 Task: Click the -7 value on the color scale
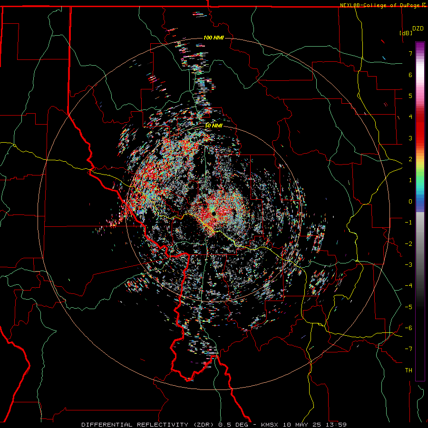[409, 349]
